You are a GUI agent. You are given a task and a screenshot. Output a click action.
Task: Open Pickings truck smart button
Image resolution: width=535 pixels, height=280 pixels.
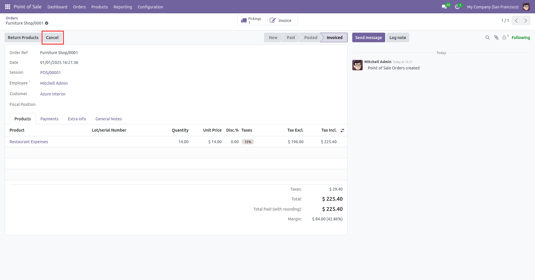[x=252, y=21]
